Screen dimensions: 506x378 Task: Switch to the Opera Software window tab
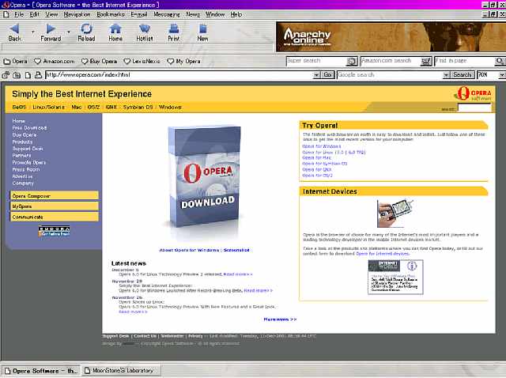(40, 371)
